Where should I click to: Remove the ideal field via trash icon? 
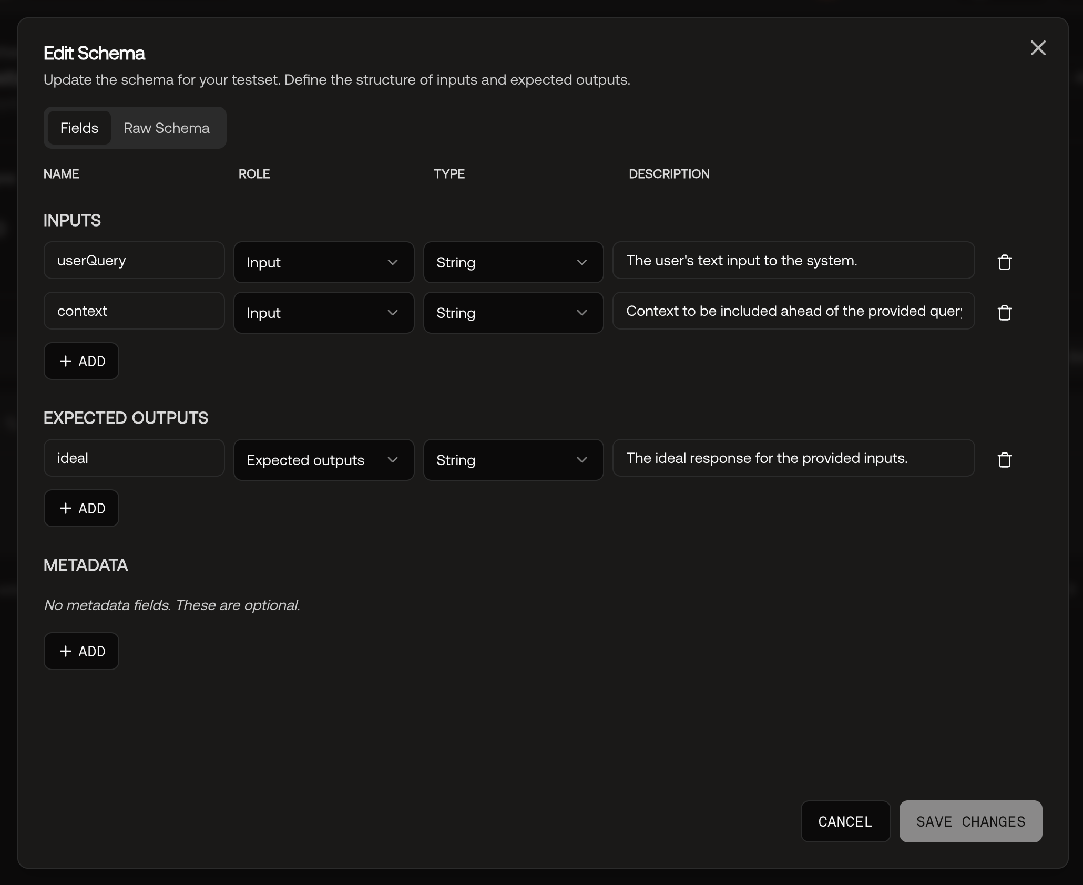[x=1004, y=460]
